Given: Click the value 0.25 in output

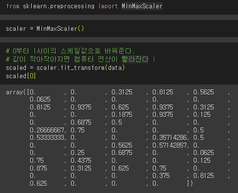Looking at the screenshot, I should point(77,153).
